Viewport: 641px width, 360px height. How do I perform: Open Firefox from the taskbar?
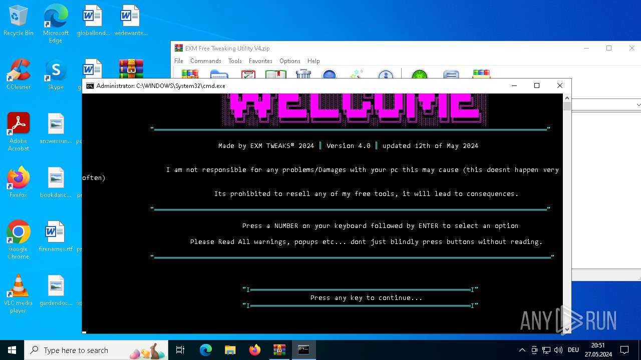(x=255, y=350)
